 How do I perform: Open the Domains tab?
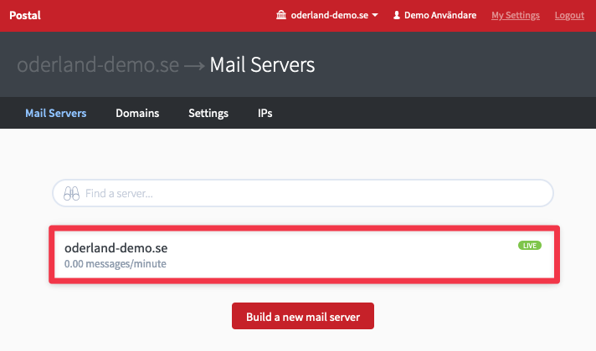(x=137, y=113)
